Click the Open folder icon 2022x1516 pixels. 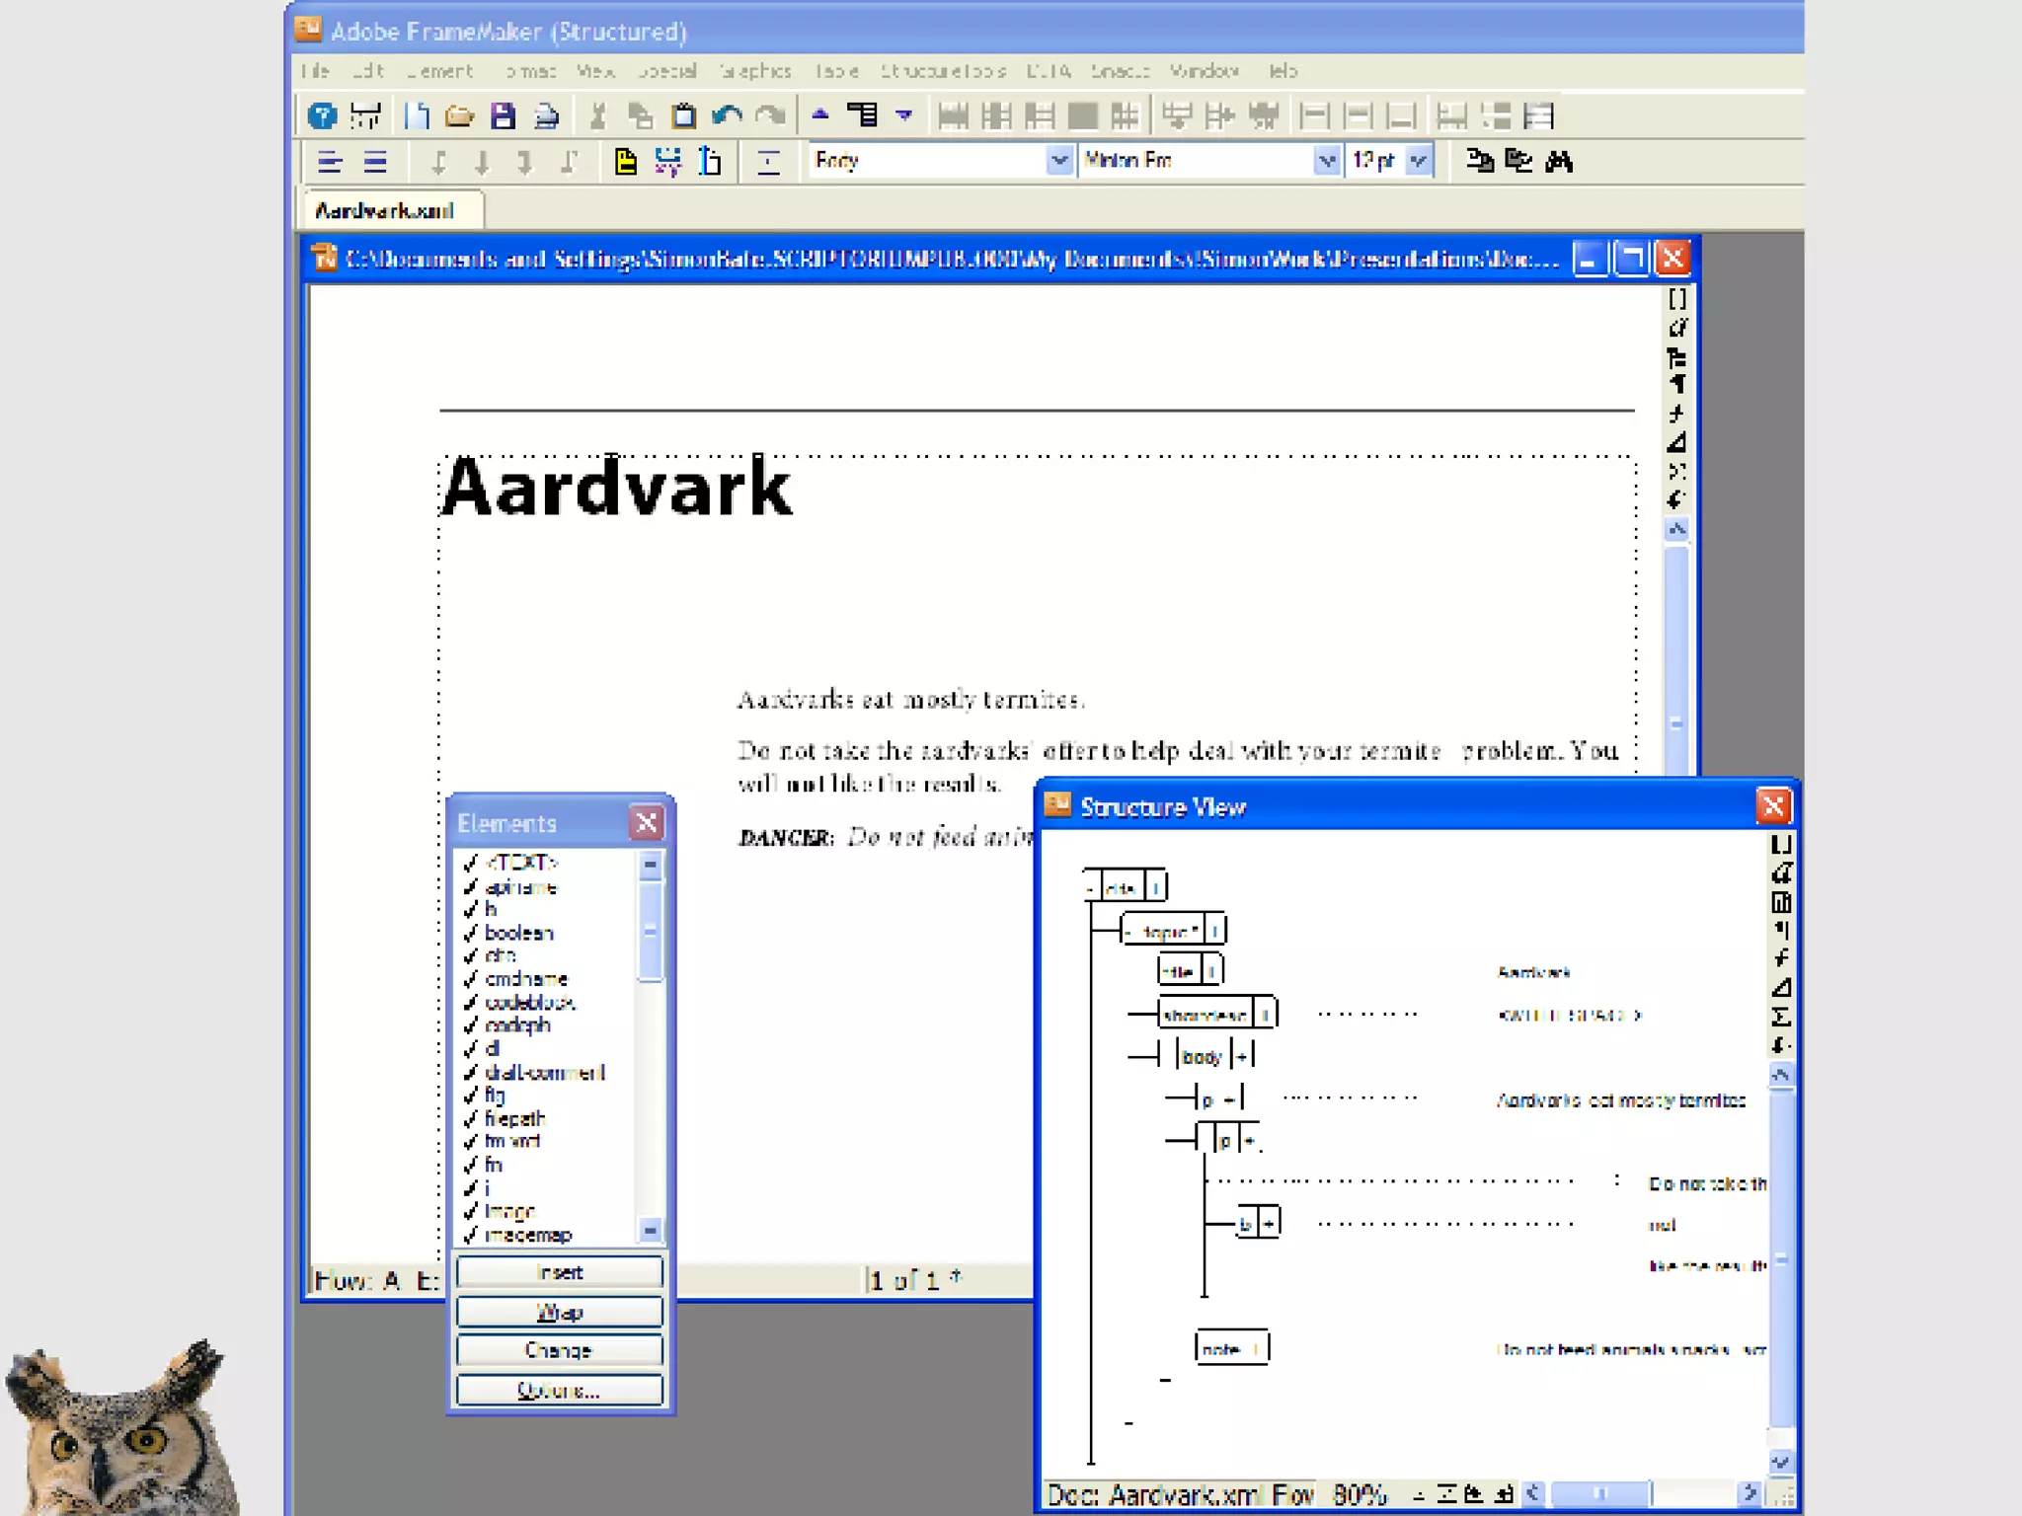click(x=459, y=116)
